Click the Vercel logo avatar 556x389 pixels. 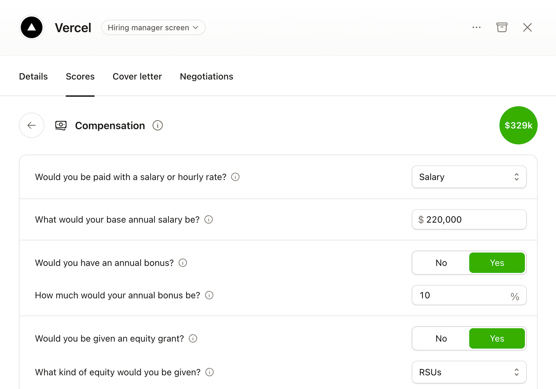(31, 28)
